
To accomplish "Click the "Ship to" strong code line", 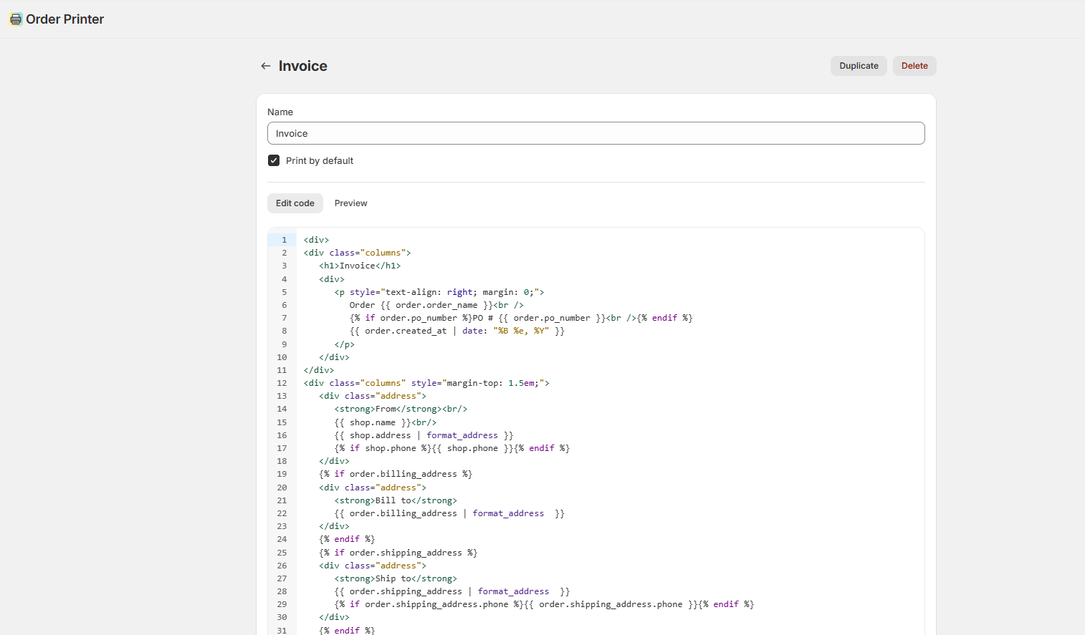I will click(396, 578).
